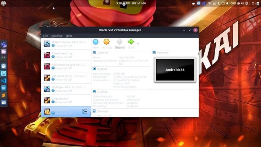Click the Storage section header

pos(102,111)
